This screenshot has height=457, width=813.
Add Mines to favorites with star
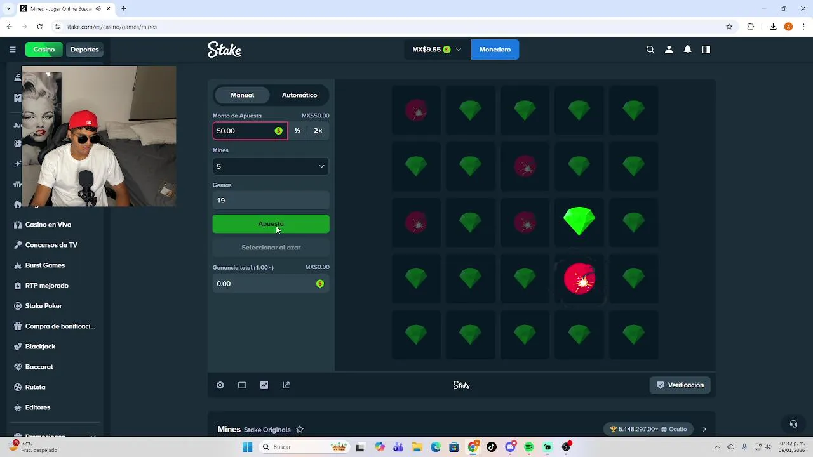coord(300,430)
